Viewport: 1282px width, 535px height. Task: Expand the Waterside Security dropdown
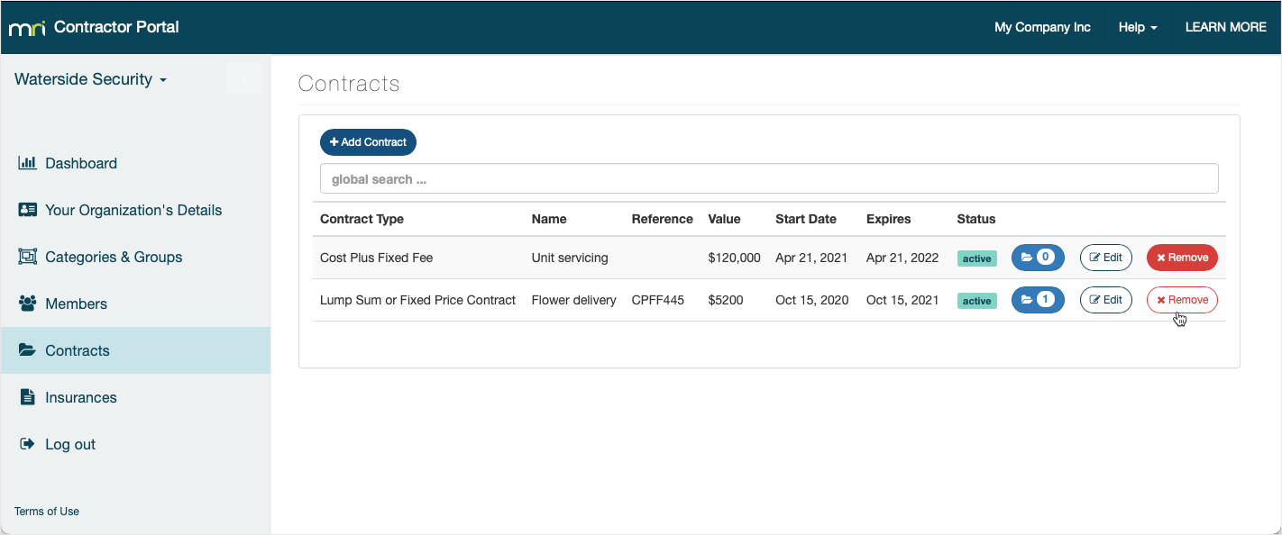click(91, 79)
